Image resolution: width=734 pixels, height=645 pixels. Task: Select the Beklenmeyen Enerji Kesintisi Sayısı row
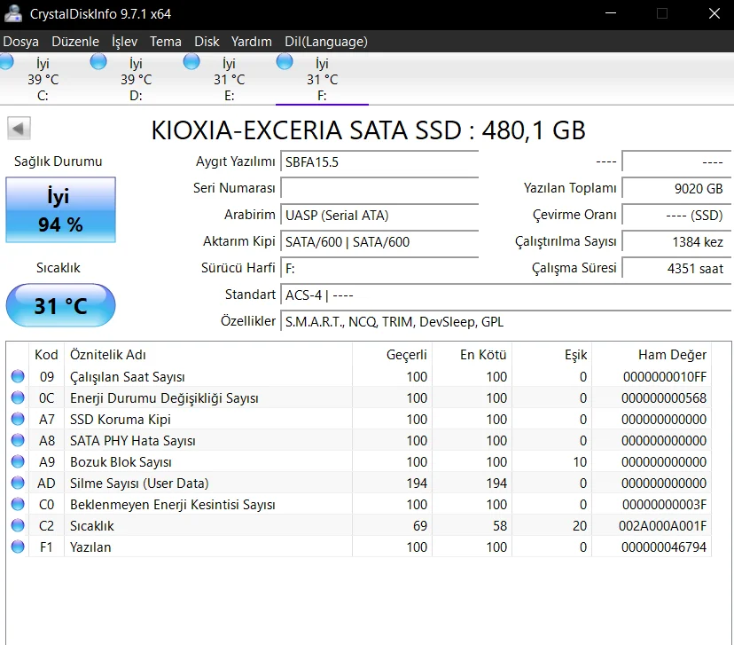point(359,505)
